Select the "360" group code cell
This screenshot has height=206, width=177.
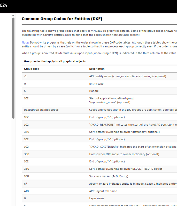26,154
